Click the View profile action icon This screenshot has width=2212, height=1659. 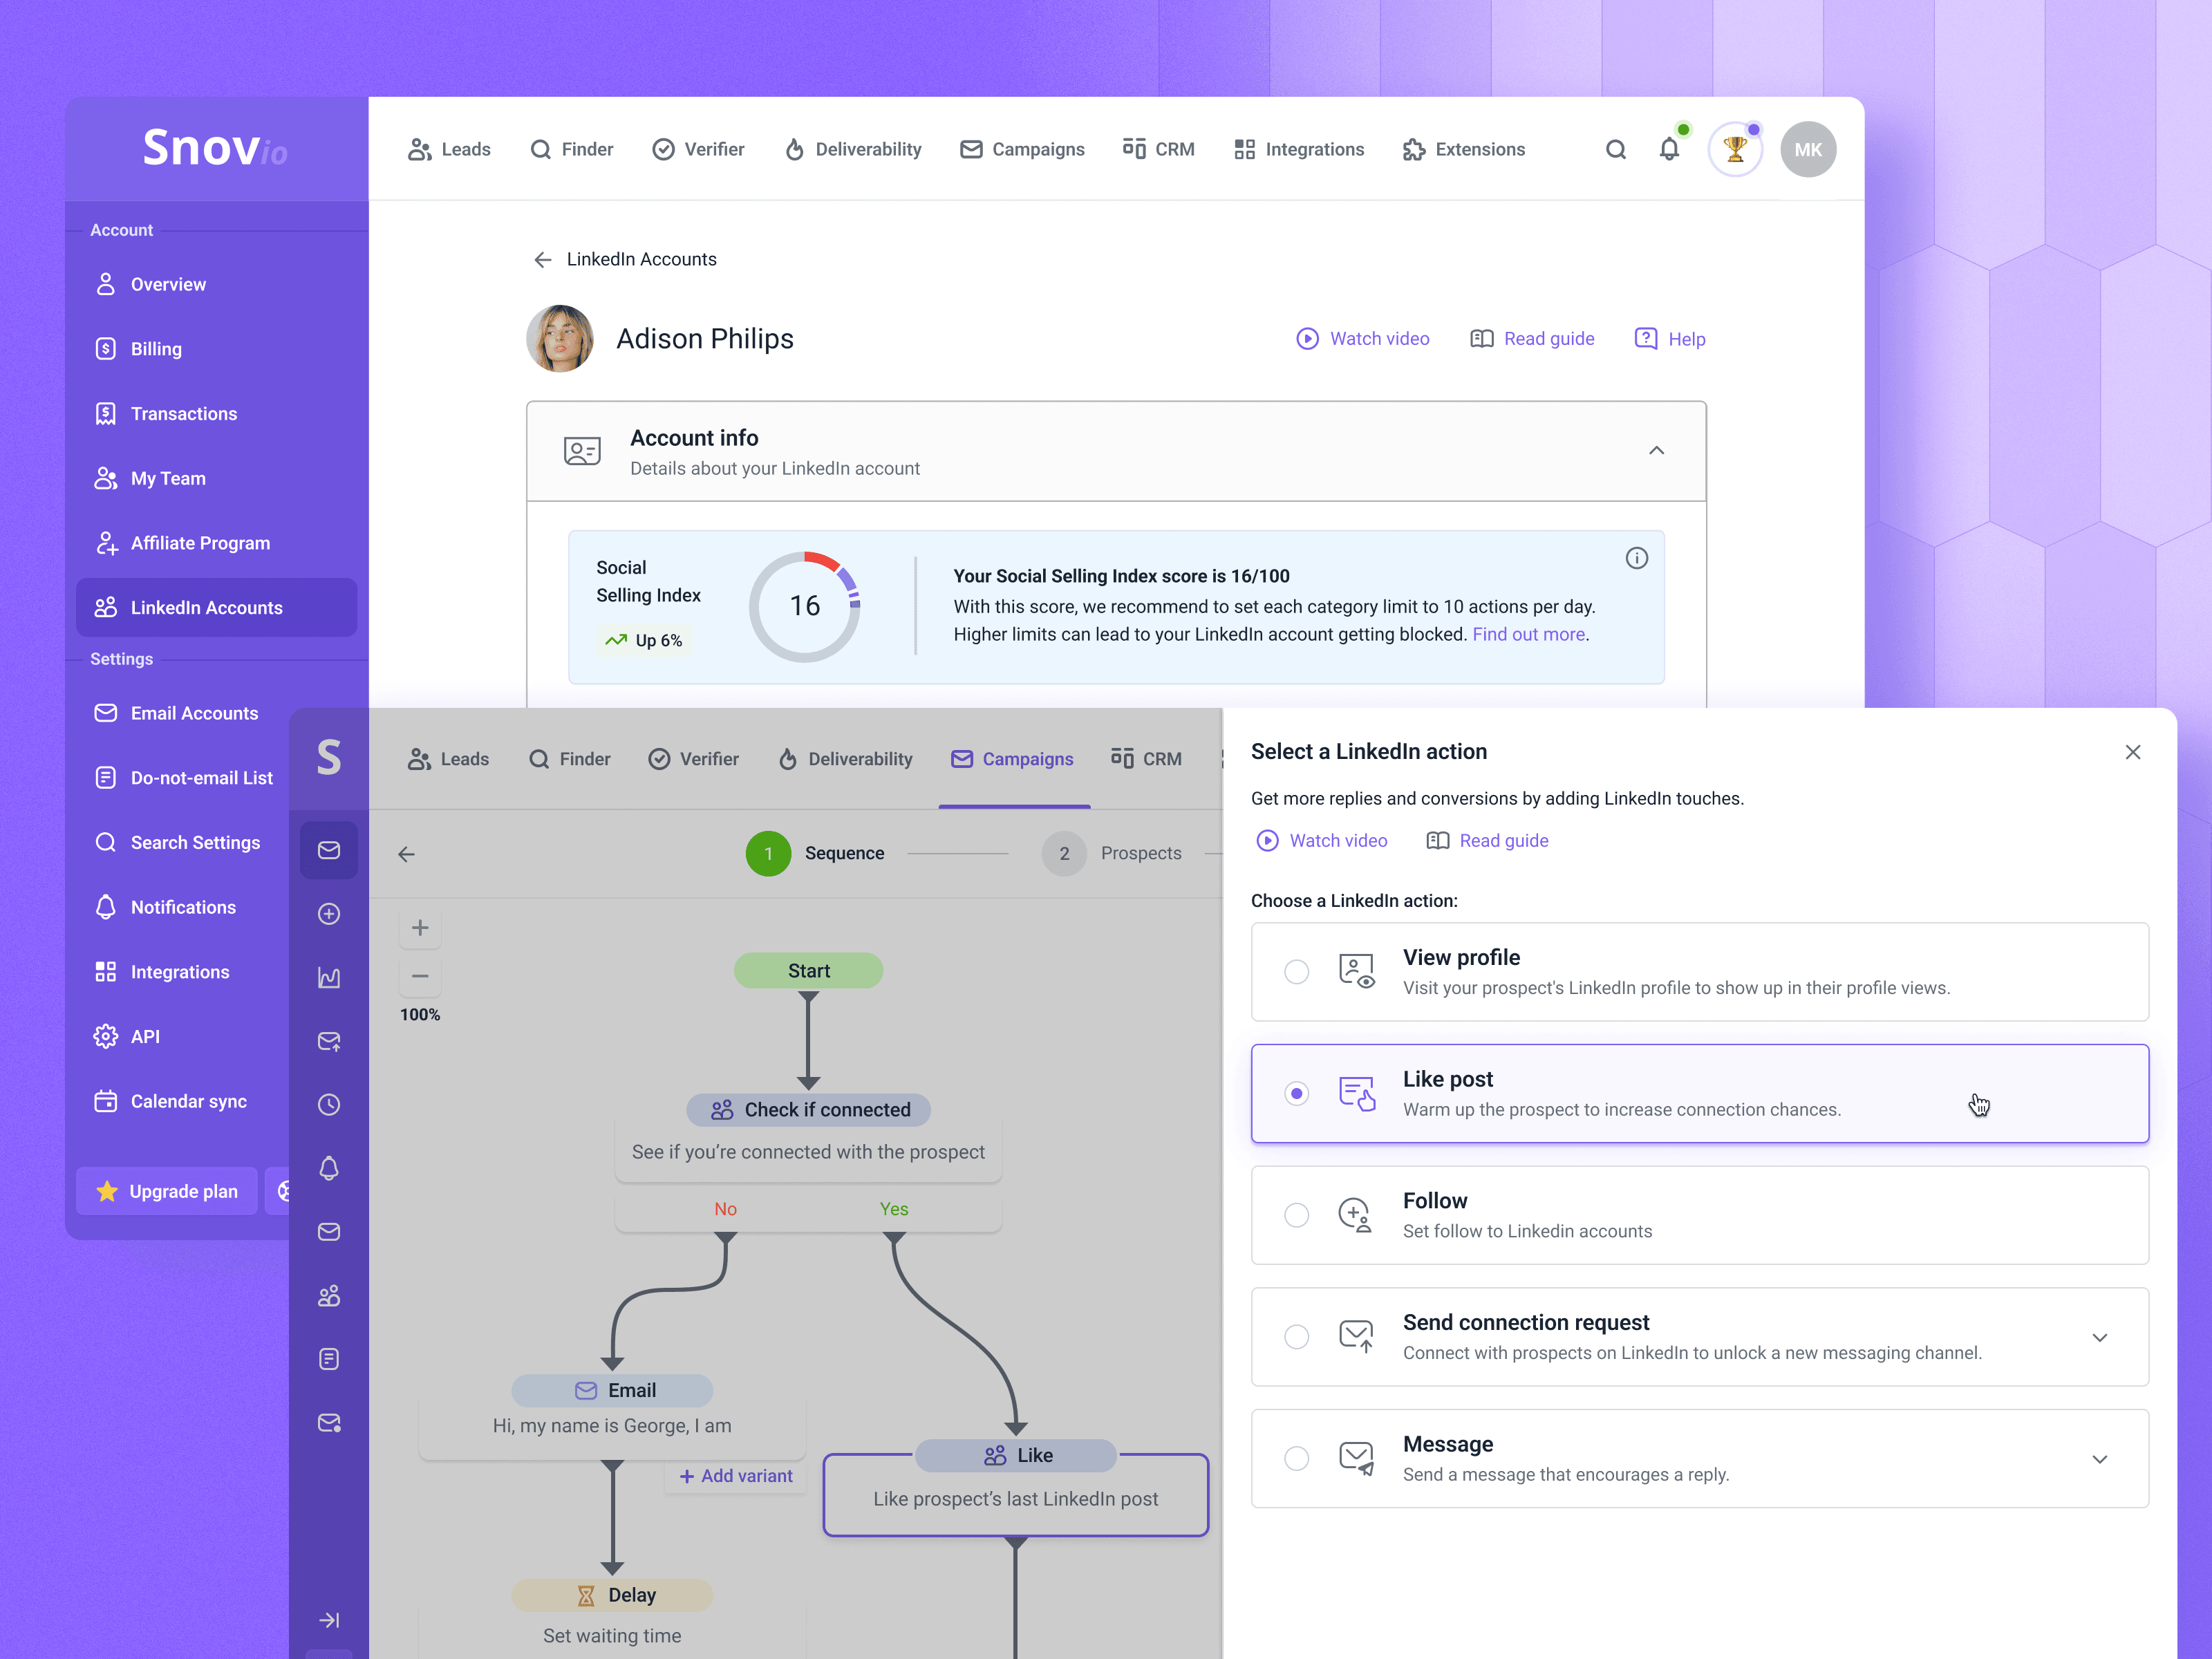1357,971
